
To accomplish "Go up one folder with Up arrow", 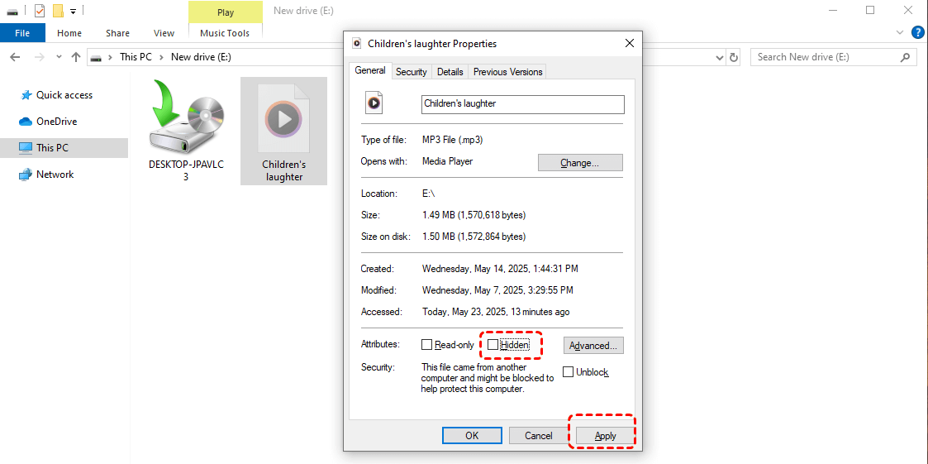I will coord(76,57).
